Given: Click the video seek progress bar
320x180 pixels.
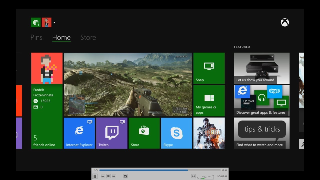Looking at the screenshot, I should tap(160, 170).
